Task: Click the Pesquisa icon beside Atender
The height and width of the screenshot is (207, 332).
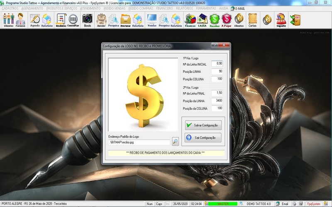Action: 113,20
